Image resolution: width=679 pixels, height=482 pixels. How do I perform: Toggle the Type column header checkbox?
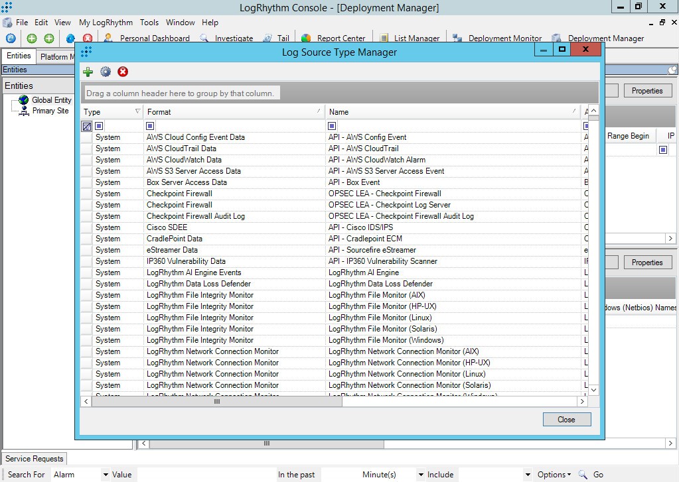(86, 126)
